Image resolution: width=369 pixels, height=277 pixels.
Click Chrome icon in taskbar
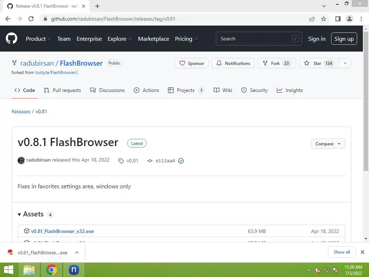[52, 270]
